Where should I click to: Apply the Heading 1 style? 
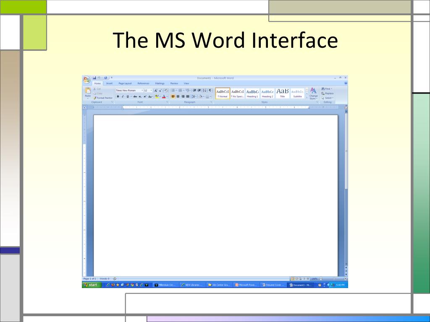(252, 93)
